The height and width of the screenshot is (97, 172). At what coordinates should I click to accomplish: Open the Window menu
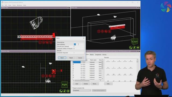(x=19, y=5)
